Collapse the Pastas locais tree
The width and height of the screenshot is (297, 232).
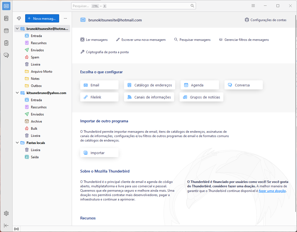pyautogui.click(x=17, y=143)
